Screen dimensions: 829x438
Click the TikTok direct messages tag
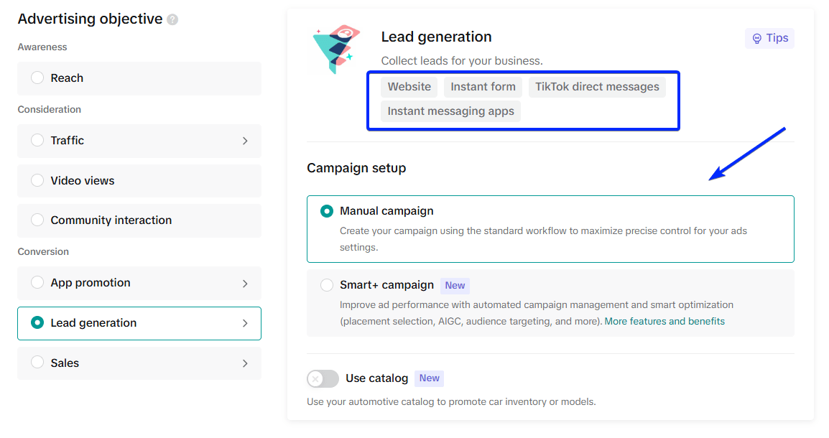coord(597,87)
